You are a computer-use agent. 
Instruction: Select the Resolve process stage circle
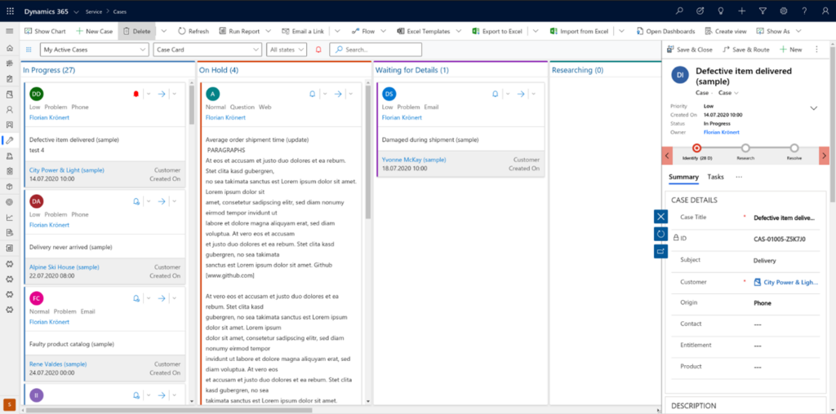[x=794, y=148]
